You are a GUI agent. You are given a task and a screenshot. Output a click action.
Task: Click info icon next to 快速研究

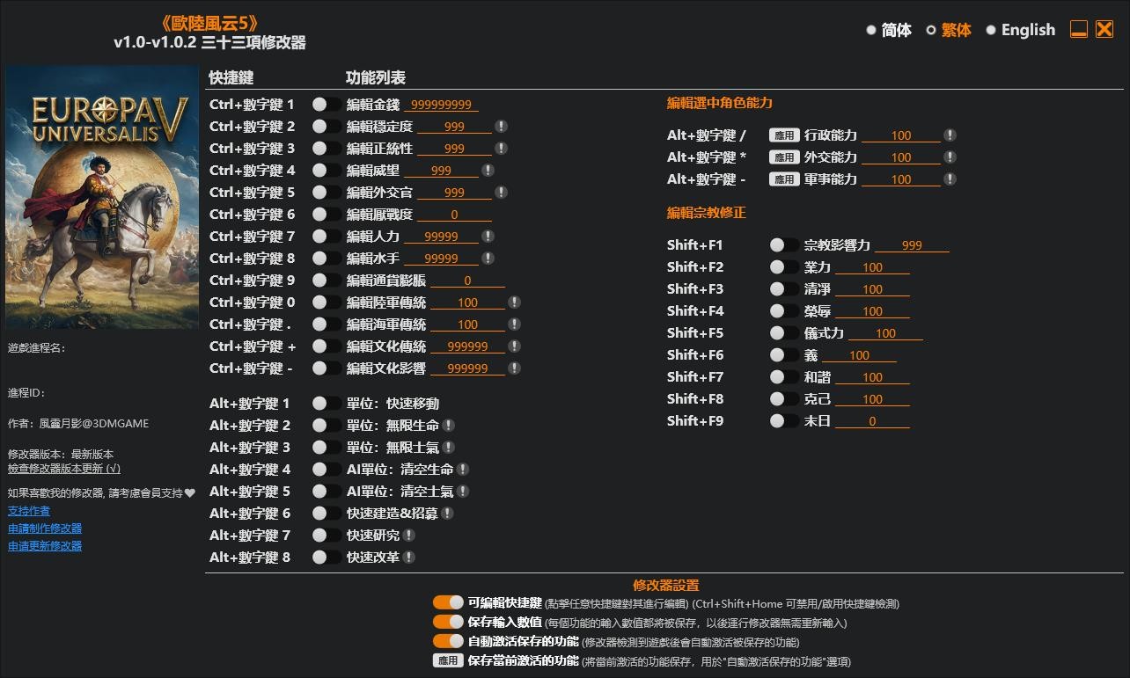(x=408, y=536)
